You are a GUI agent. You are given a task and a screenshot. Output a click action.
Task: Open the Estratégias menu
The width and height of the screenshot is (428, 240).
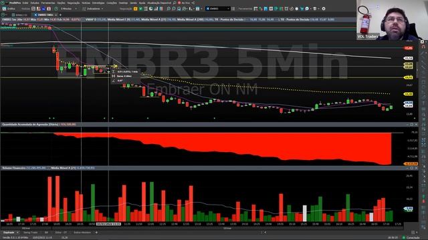point(98,3)
